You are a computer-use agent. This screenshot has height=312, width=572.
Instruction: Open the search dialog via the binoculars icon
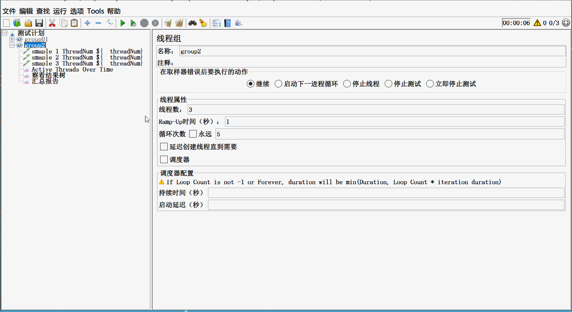click(192, 23)
